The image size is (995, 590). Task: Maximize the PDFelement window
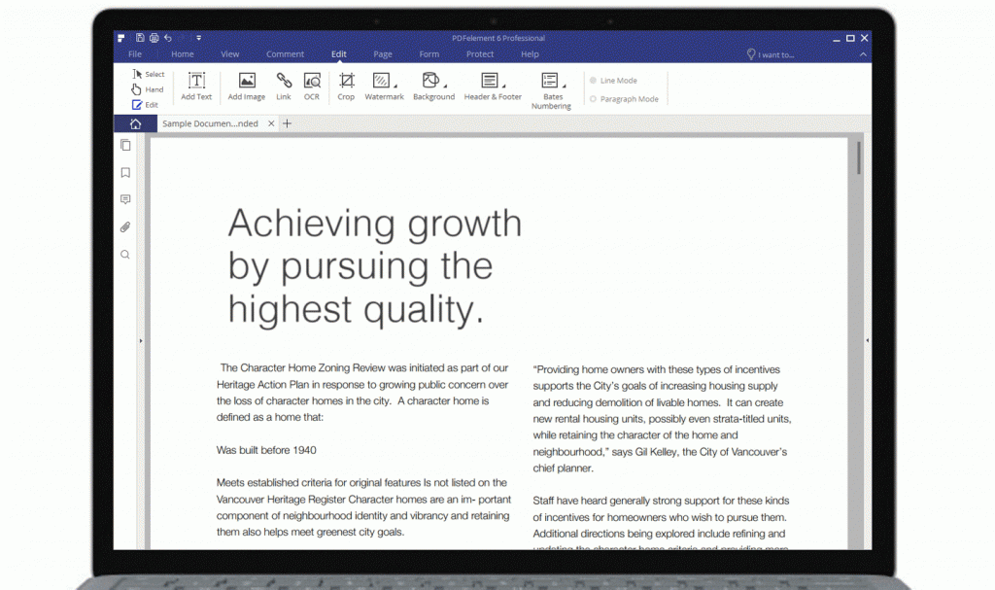850,39
